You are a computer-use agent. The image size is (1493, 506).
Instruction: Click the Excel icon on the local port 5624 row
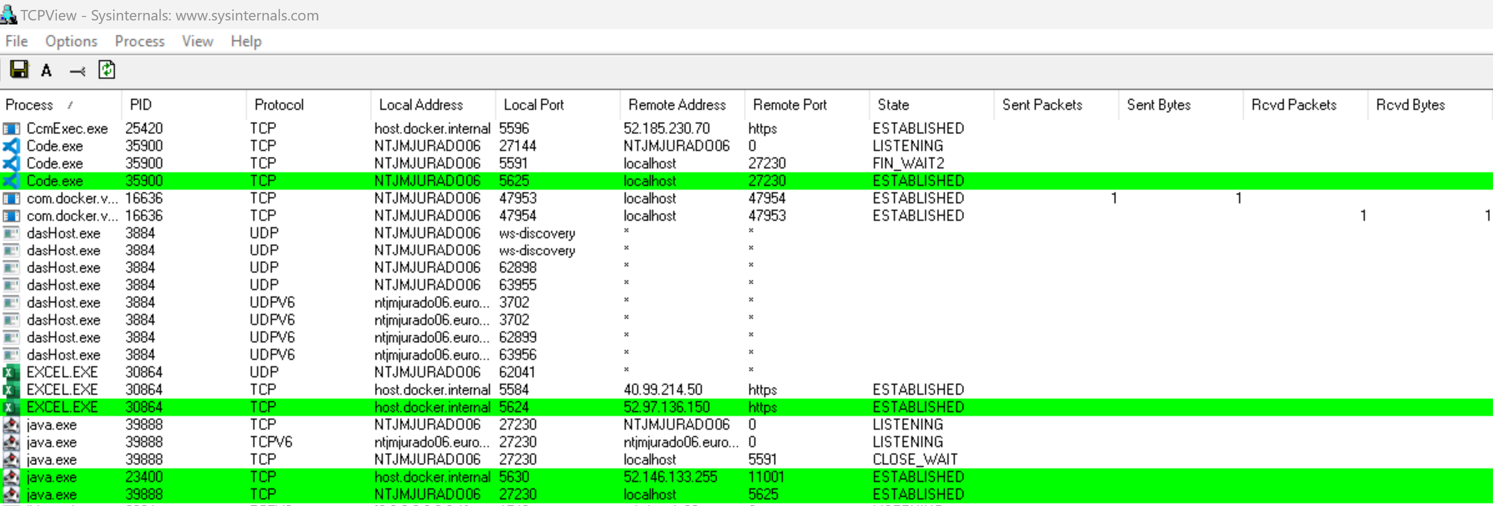(x=11, y=407)
